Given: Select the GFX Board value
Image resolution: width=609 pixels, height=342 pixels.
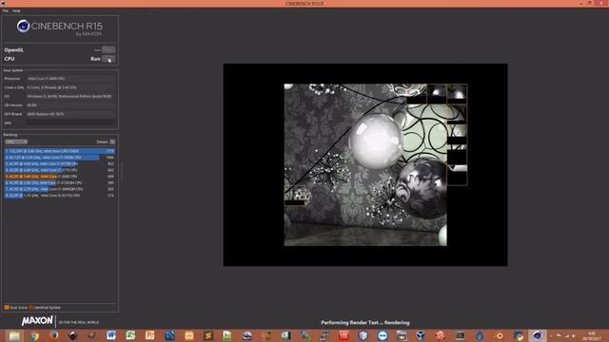Looking at the screenshot, I should [x=70, y=114].
